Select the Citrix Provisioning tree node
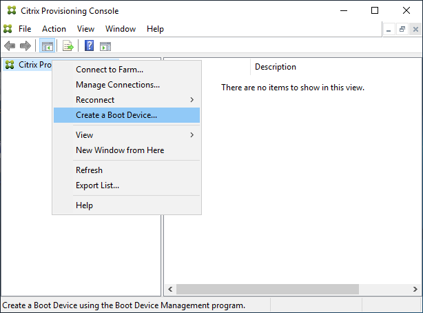Viewport: 423px width, 313px height. pos(28,65)
